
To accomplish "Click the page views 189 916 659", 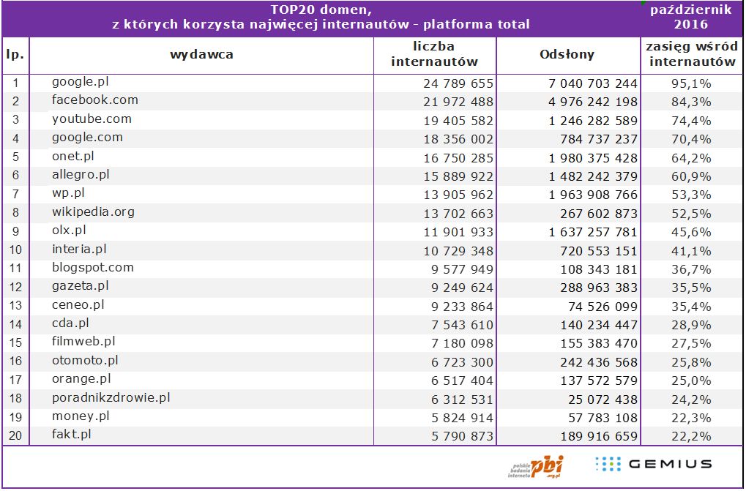I will 599,436.
